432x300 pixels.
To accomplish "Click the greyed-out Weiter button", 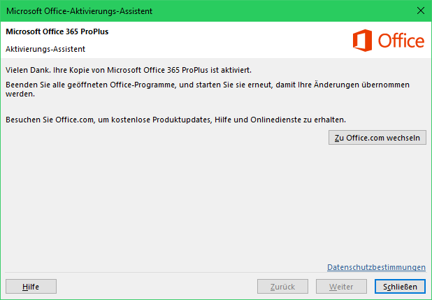I will [341, 287].
